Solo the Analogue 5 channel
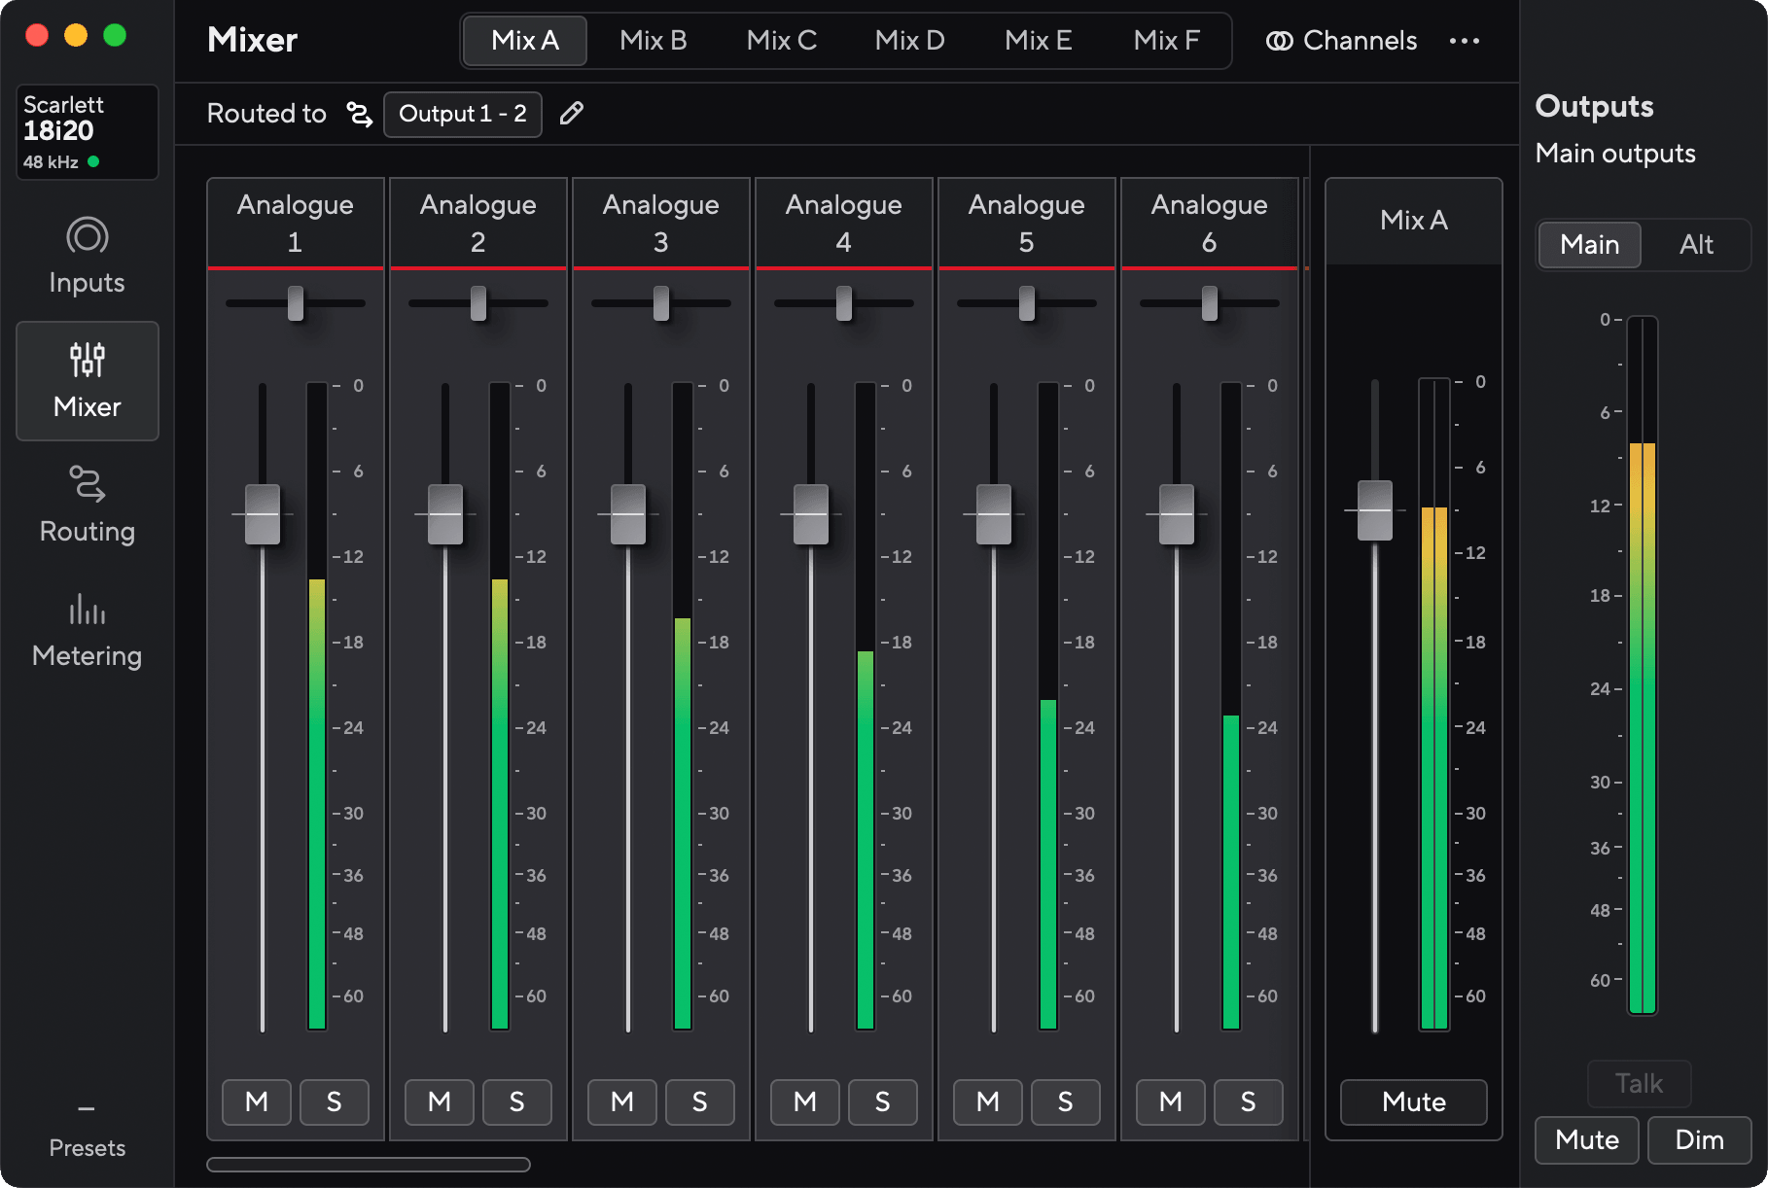The height and width of the screenshot is (1188, 1768). coord(1066,1101)
